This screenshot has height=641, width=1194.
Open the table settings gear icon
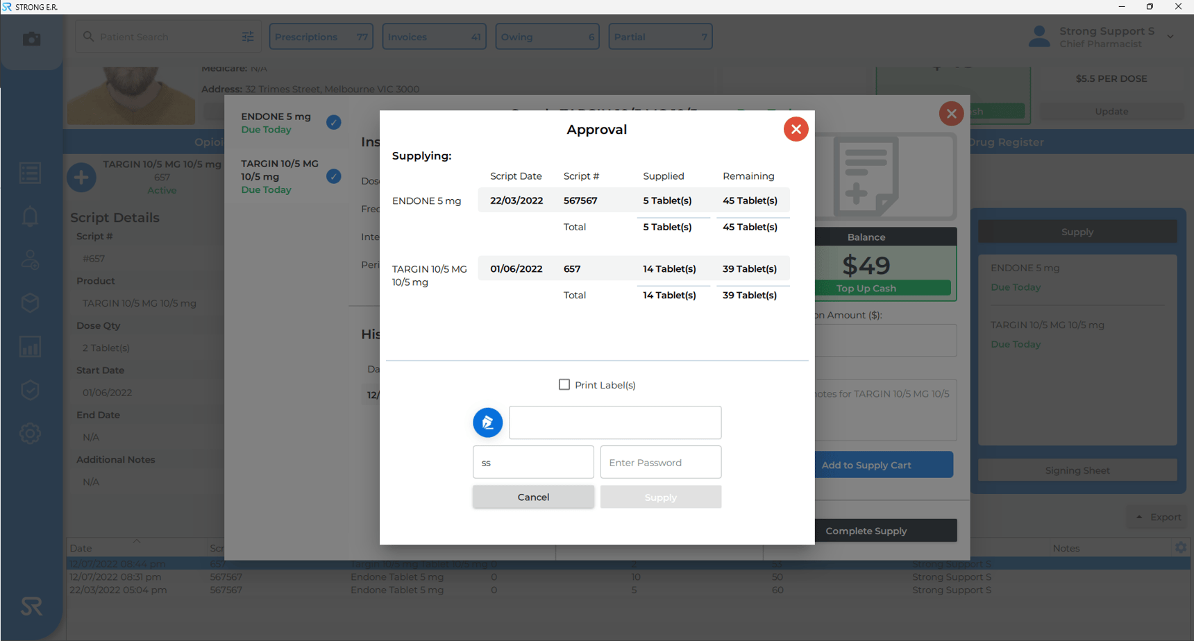[x=1181, y=547]
